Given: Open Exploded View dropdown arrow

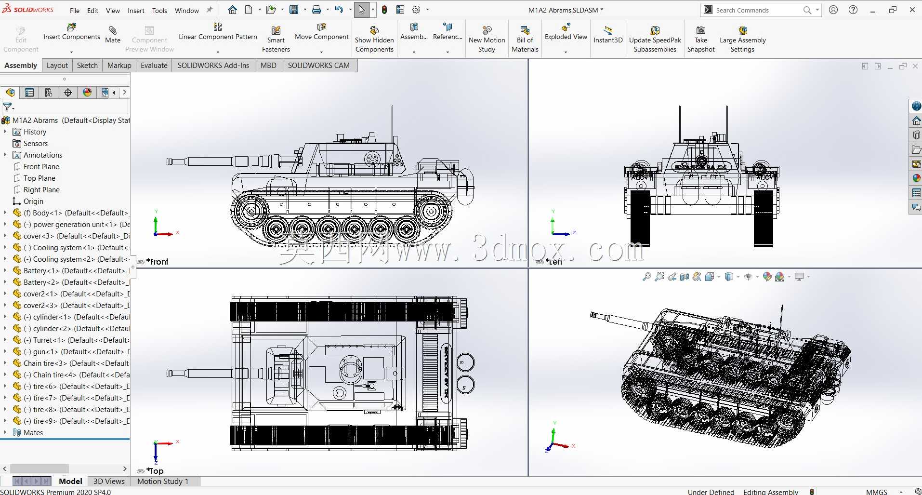Looking at the screenshot, I should coord(566,52).
